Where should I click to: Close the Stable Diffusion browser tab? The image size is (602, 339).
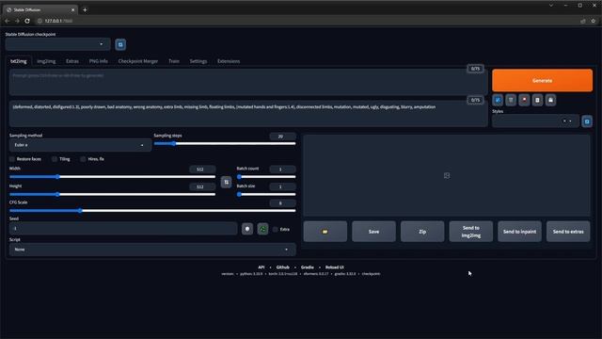point(73,9)
